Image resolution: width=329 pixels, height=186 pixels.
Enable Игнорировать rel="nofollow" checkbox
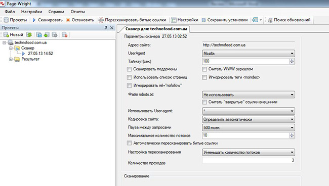129,85
